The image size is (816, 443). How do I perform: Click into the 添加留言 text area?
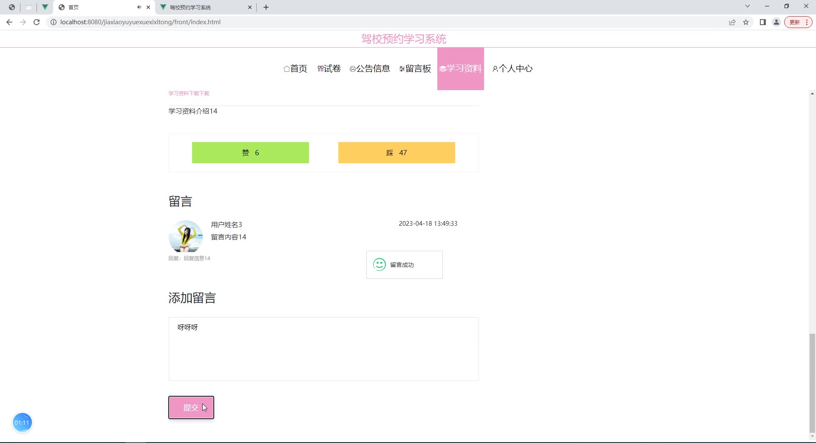(x=324, y=349)
